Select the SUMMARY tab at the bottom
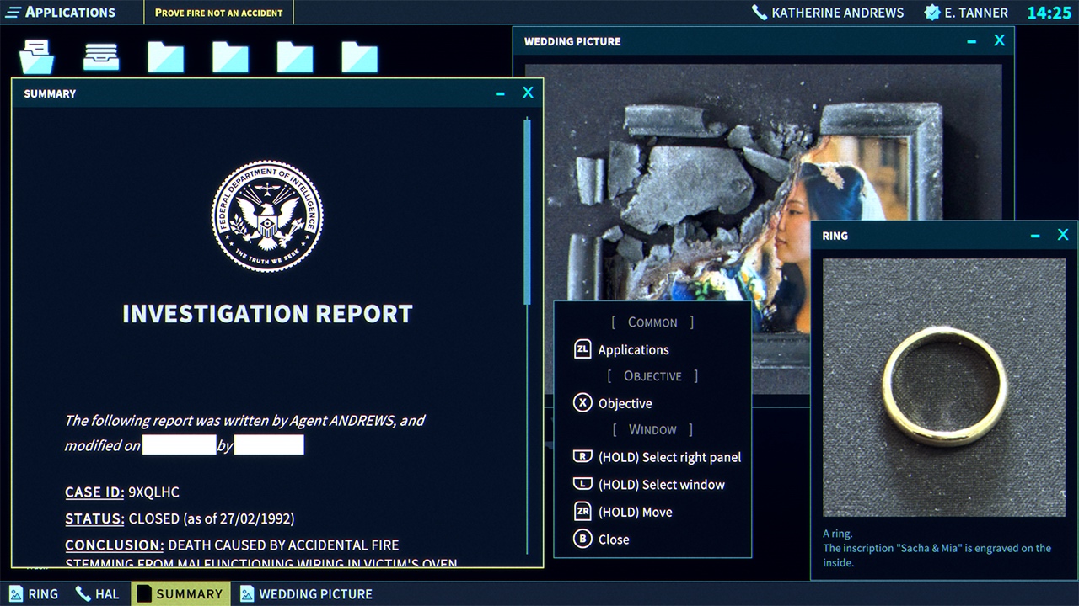This screenshot has height=606, width=1079. [180, 594]
